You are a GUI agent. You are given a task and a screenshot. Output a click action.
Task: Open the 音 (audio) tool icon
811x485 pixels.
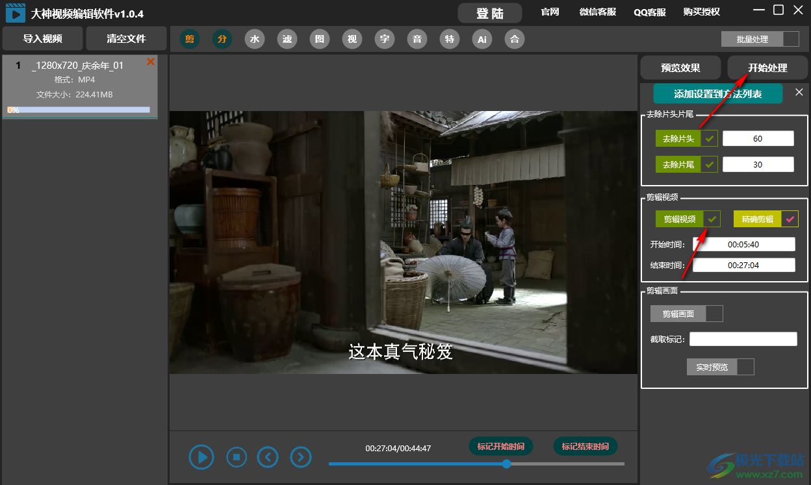(x=417, y=39)
